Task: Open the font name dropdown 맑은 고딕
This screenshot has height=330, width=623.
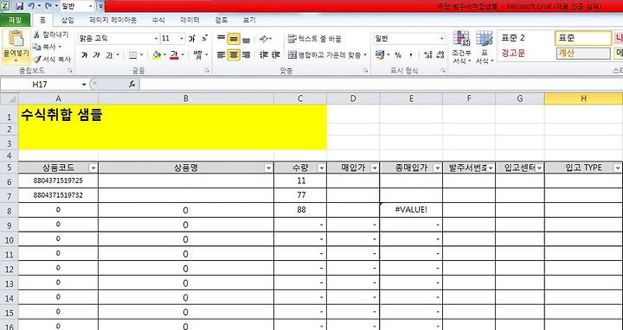Action: (156, 39)
